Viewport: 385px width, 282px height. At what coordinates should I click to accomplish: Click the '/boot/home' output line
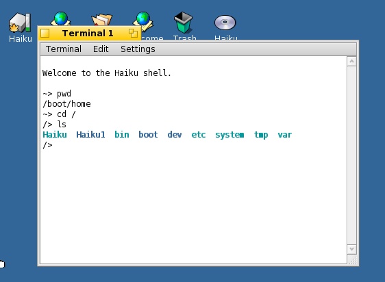pos(66,104)
